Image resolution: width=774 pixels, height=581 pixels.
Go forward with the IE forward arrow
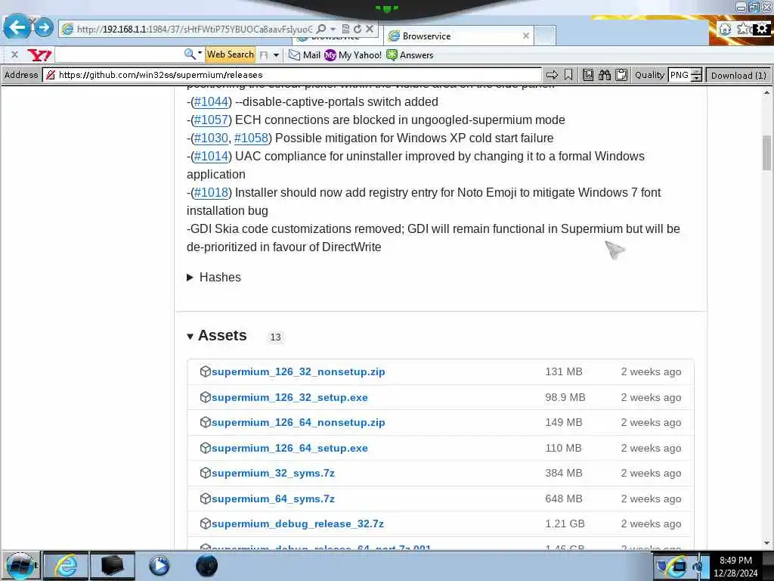pyautogui.click(x=43, y=27)
